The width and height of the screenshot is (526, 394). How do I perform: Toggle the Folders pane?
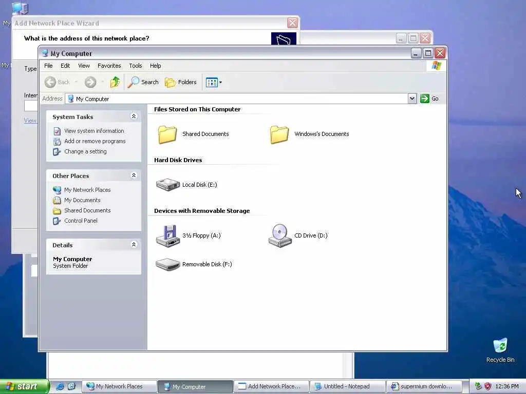(x=181, y=82)
